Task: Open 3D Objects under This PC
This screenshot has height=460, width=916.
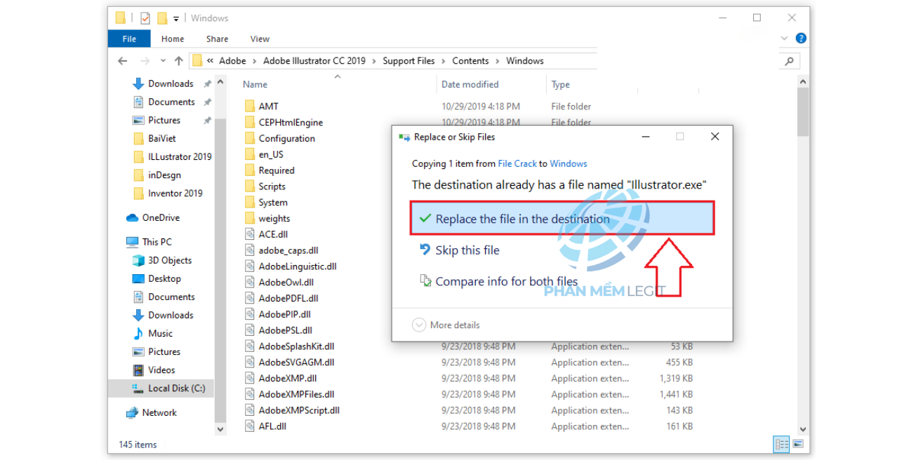Action: [169, 260]
